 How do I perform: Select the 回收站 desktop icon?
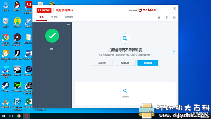[6, 22]
